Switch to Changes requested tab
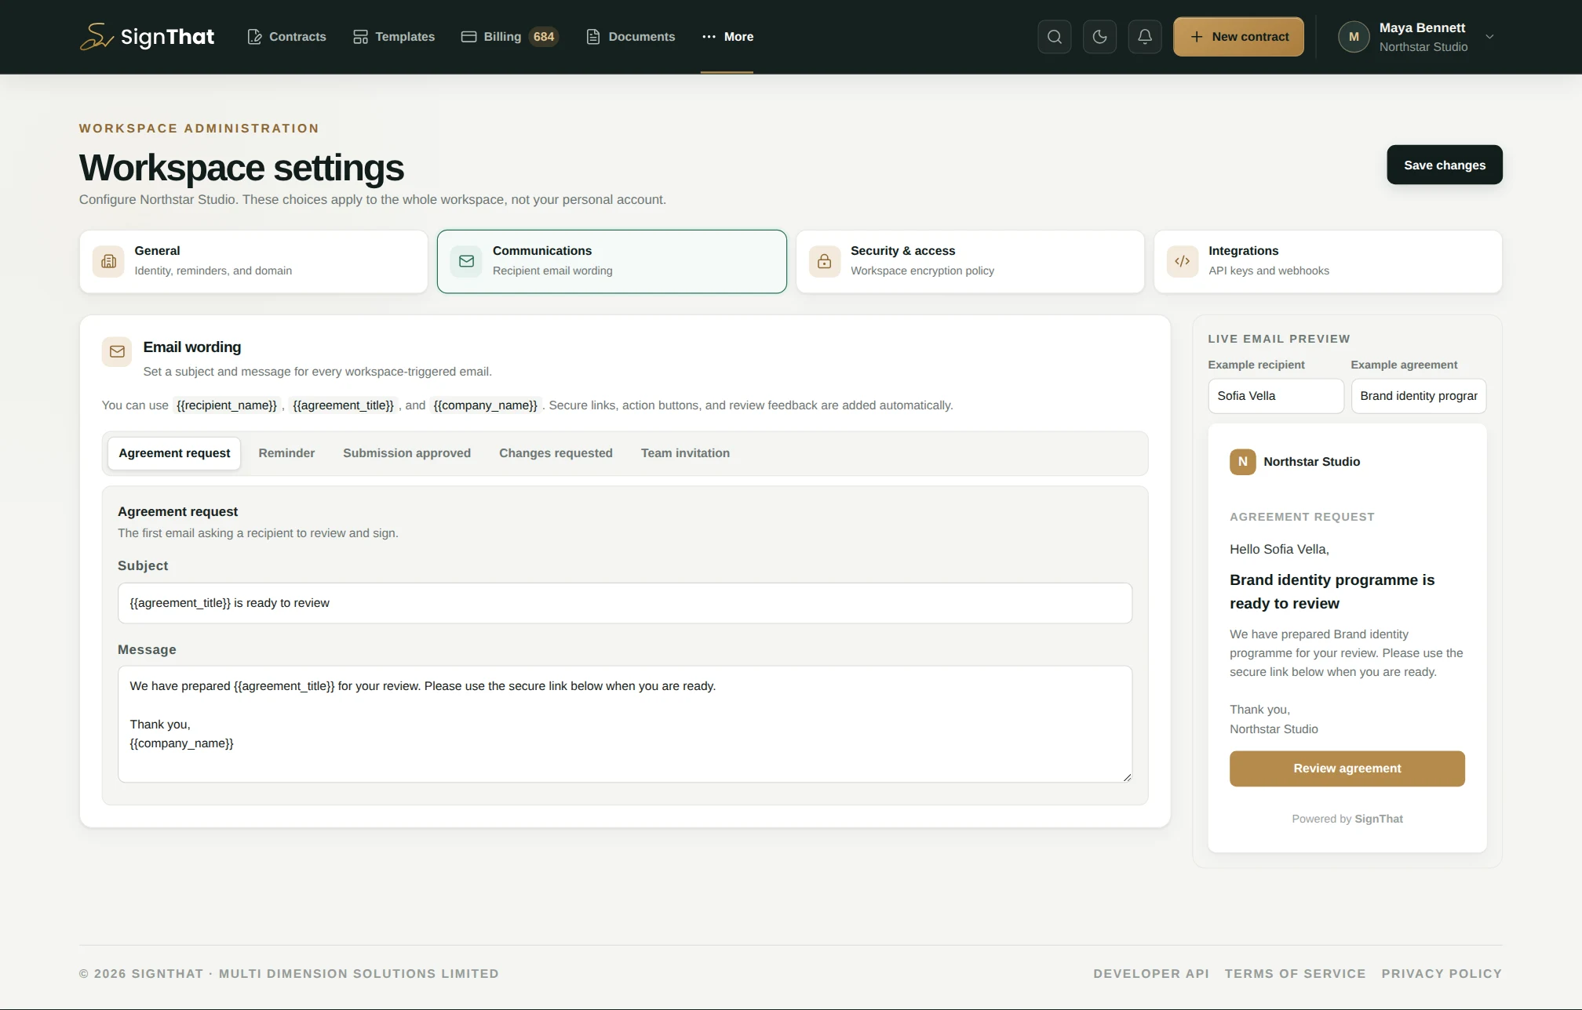Image resolution: width=1582 pixels, height=1010 pixels. 556,453
